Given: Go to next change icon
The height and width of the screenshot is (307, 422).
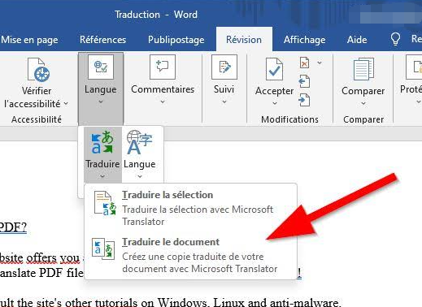Looking at the screenshot, I should click(304, 100).
